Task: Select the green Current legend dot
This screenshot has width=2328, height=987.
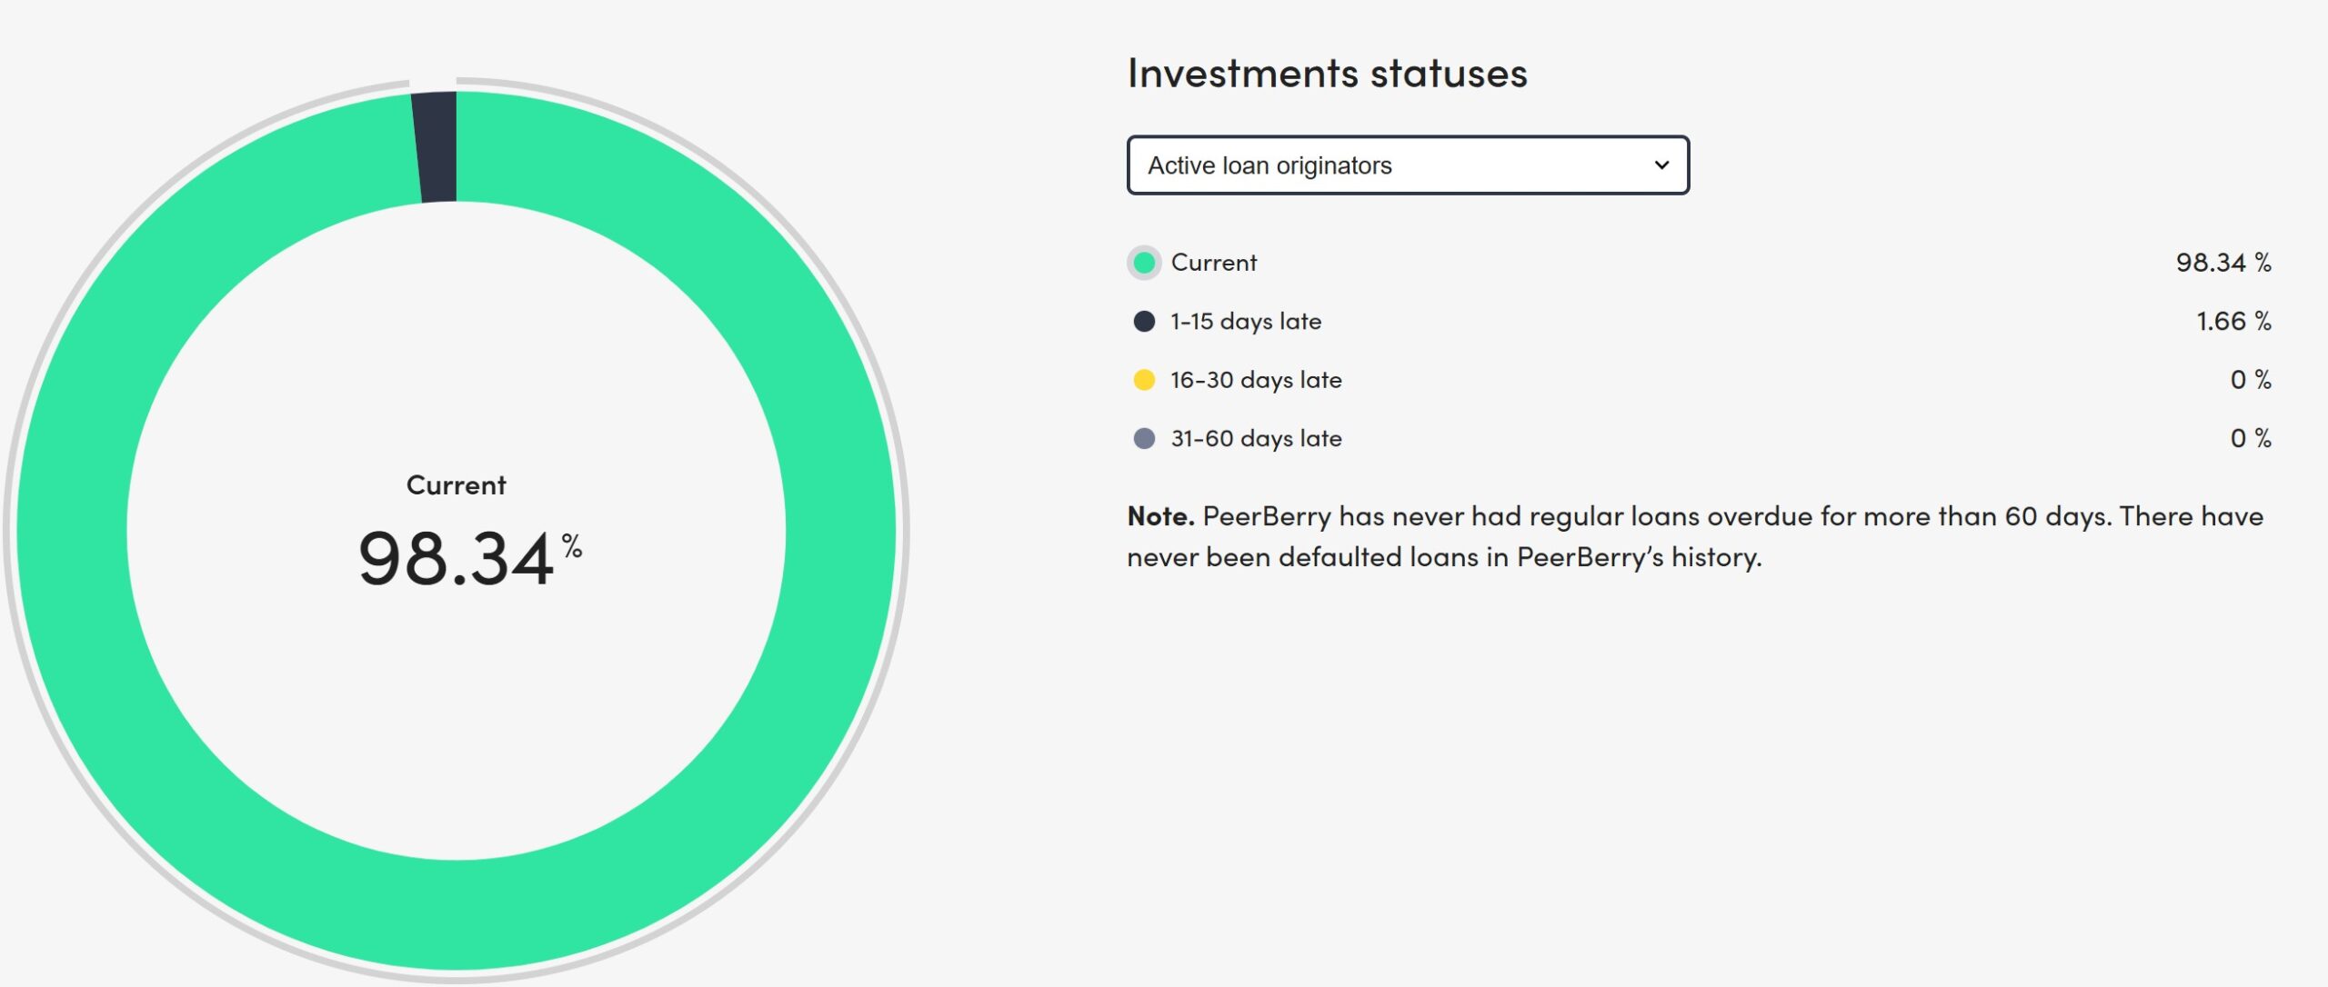Action: coord(1144,263)
